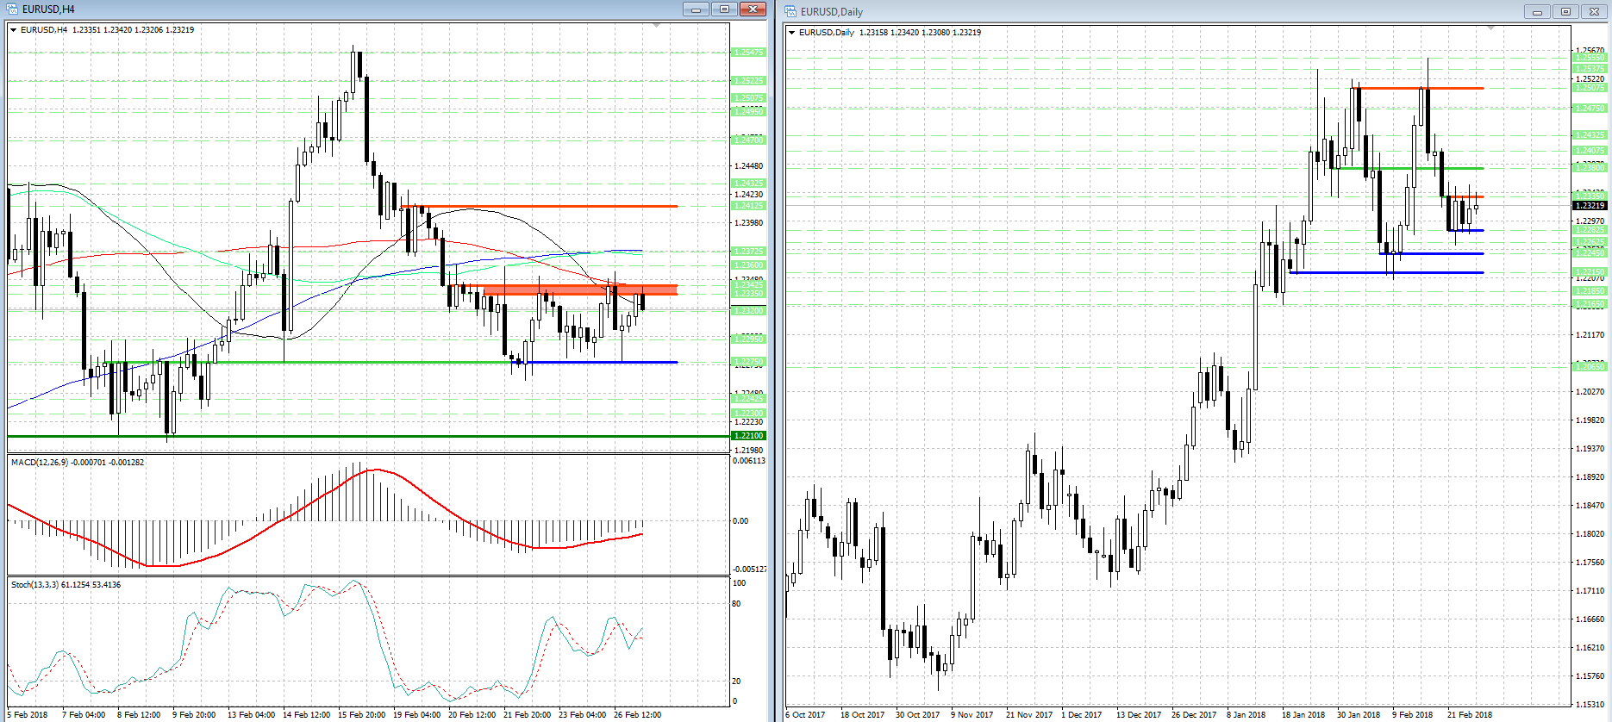The height and width of the screenshot is (722, 1612).
Task: Select the EURUSD,Daily OHLC header text
Action: point(890,33)
